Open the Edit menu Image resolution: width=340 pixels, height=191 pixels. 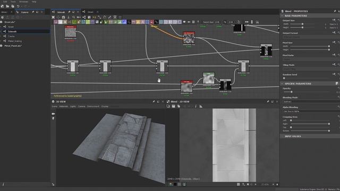coord(5,2)
